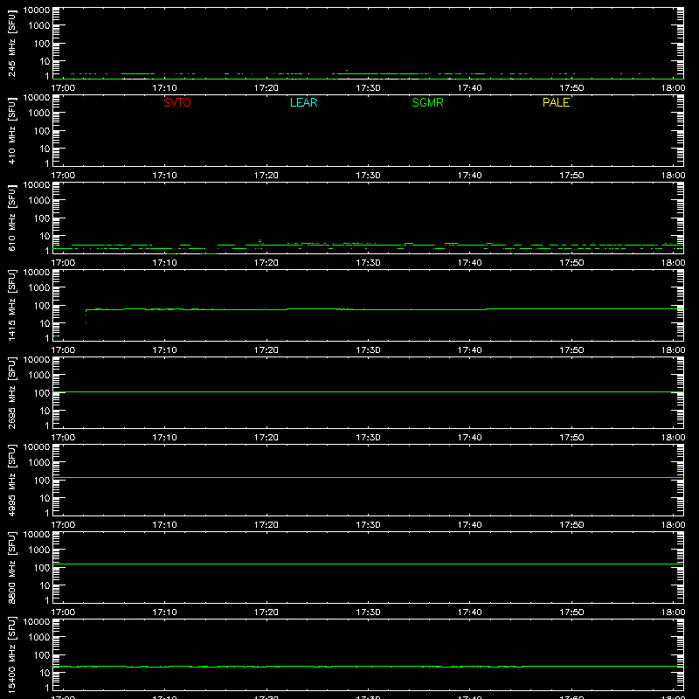Click the 100 tick of 2695 MHz plot

42,393
